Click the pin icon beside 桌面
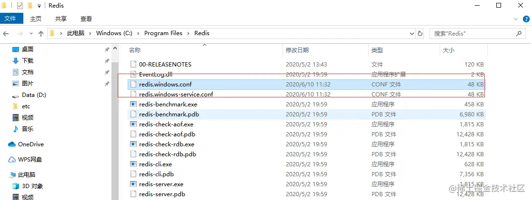This screenshot has width=532, height=200. click(107, 49)
